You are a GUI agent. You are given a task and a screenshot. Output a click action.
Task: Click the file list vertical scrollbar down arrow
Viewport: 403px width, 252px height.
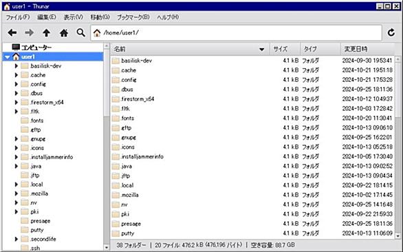click(398, 235)
